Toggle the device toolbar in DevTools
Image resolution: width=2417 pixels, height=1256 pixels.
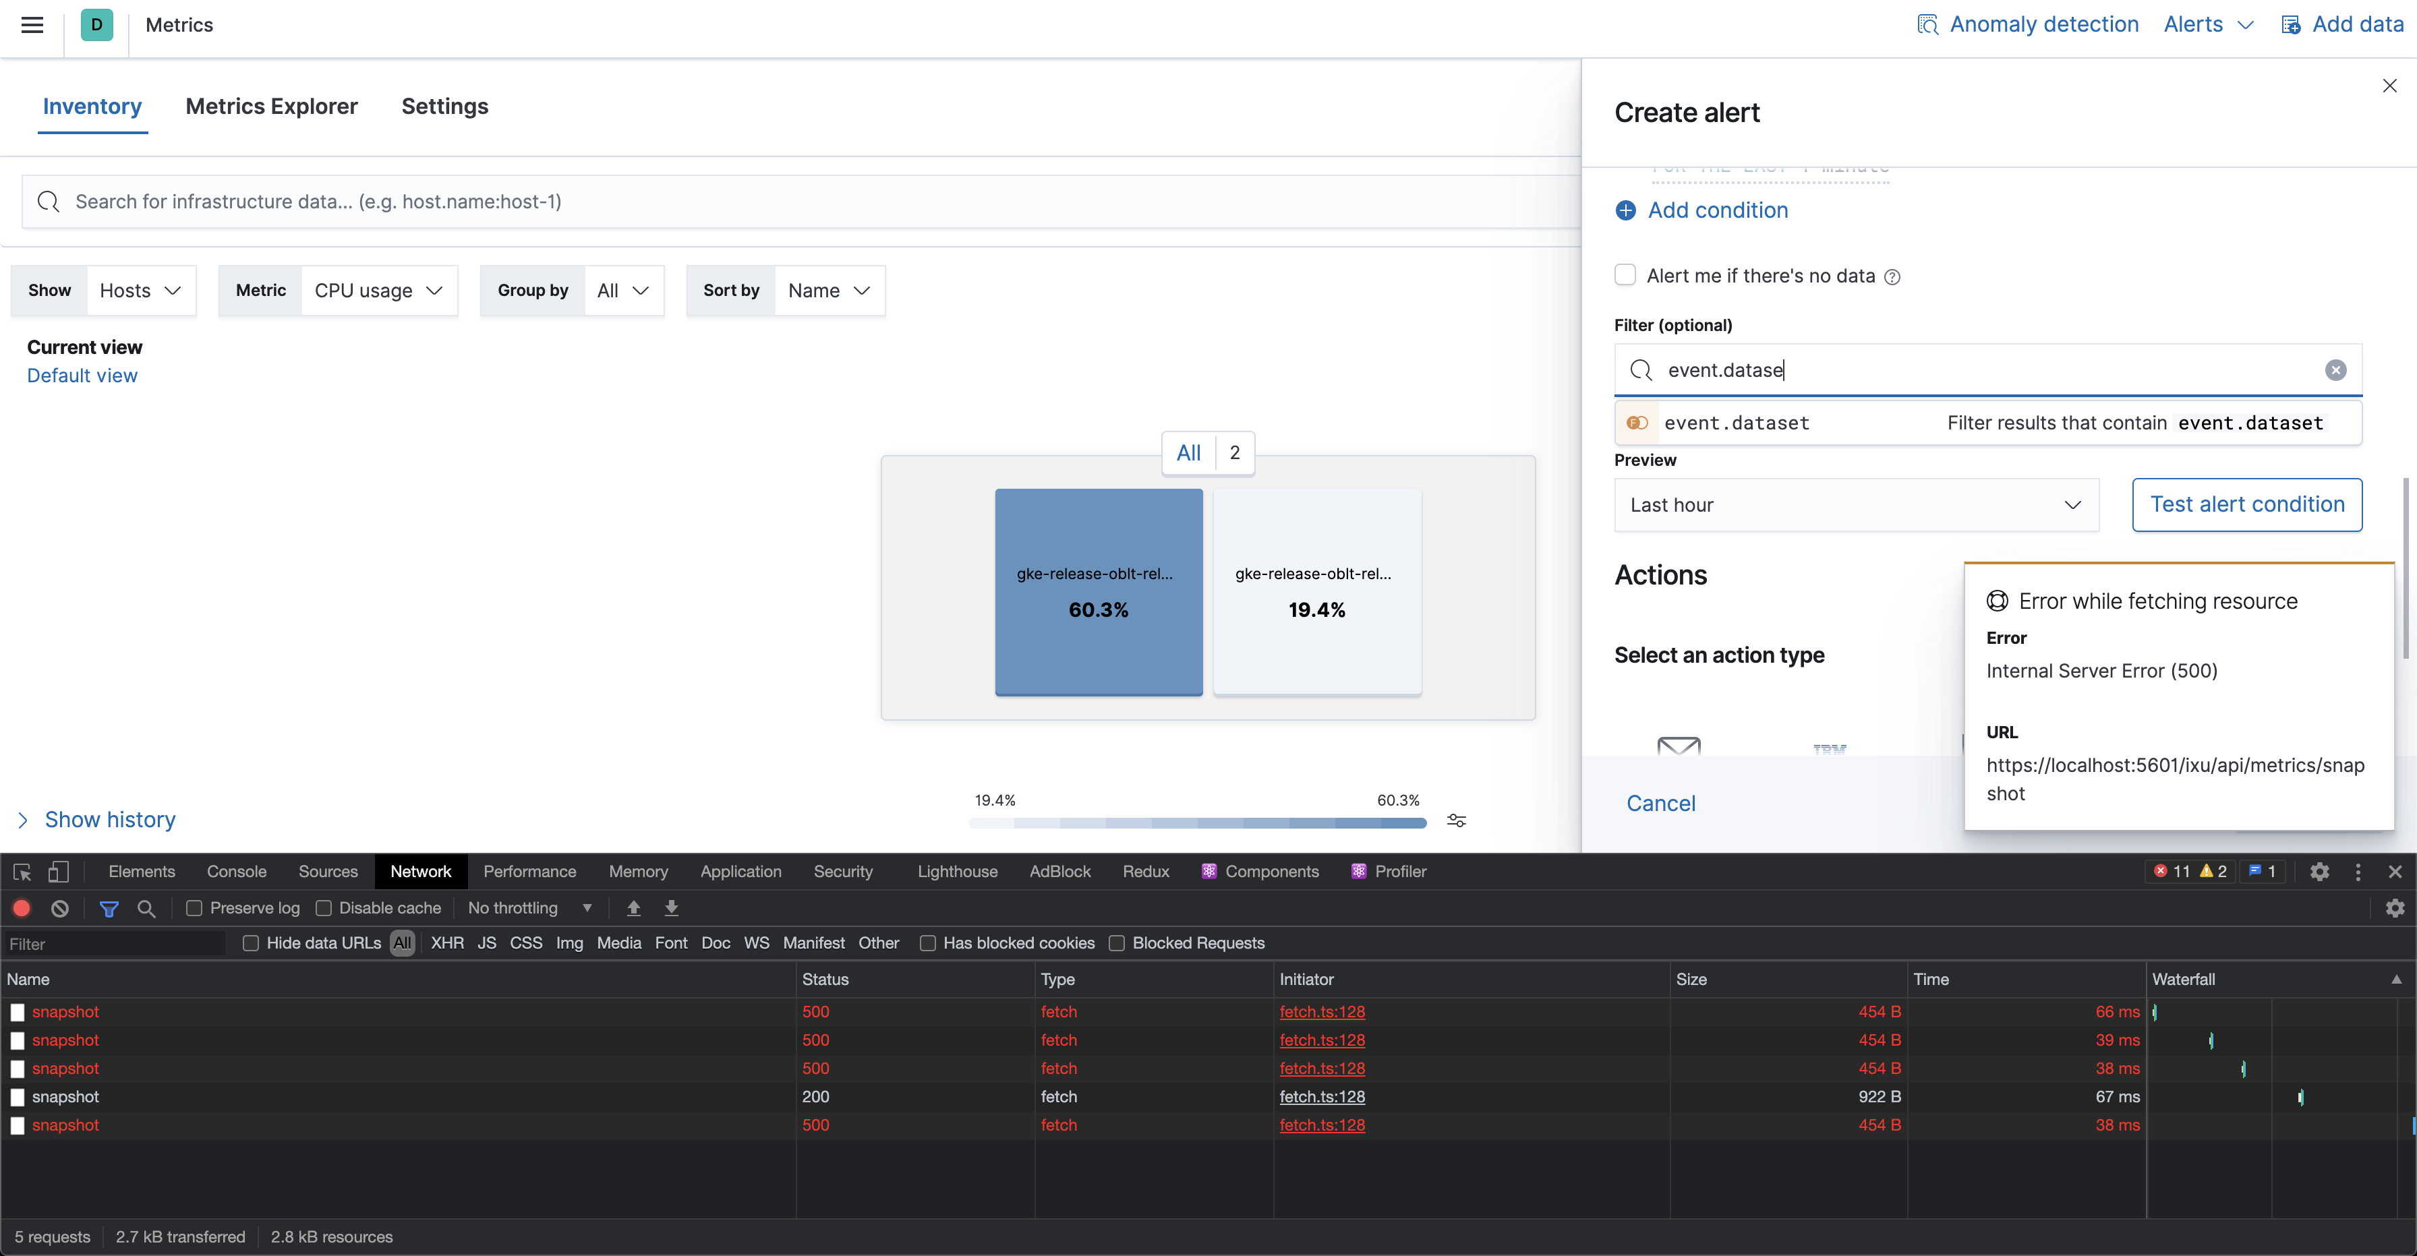point(58,872)
